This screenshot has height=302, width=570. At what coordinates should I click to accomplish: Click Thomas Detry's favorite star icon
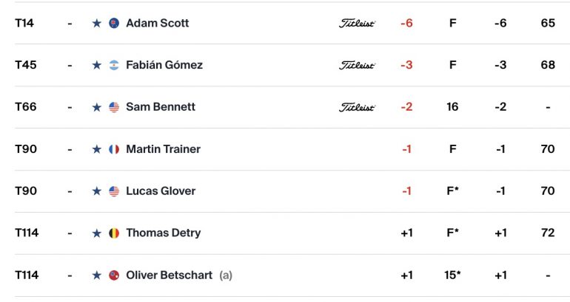click(x=97, y=233)
